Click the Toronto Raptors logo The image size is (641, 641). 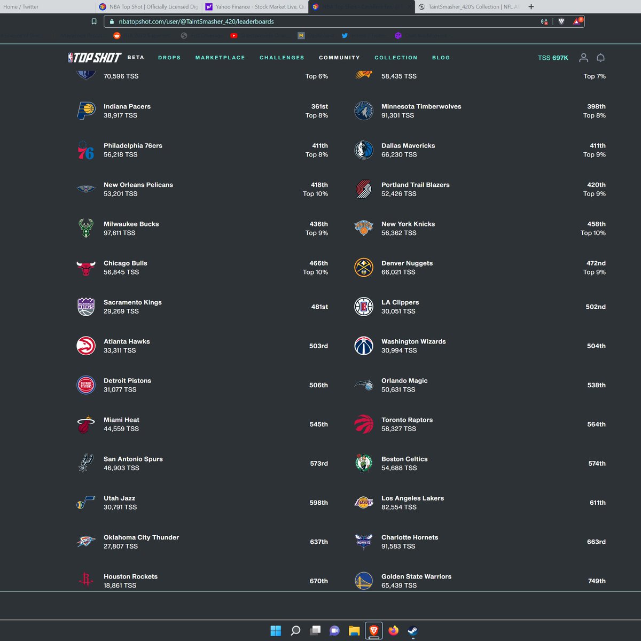[x=364, y=424]
